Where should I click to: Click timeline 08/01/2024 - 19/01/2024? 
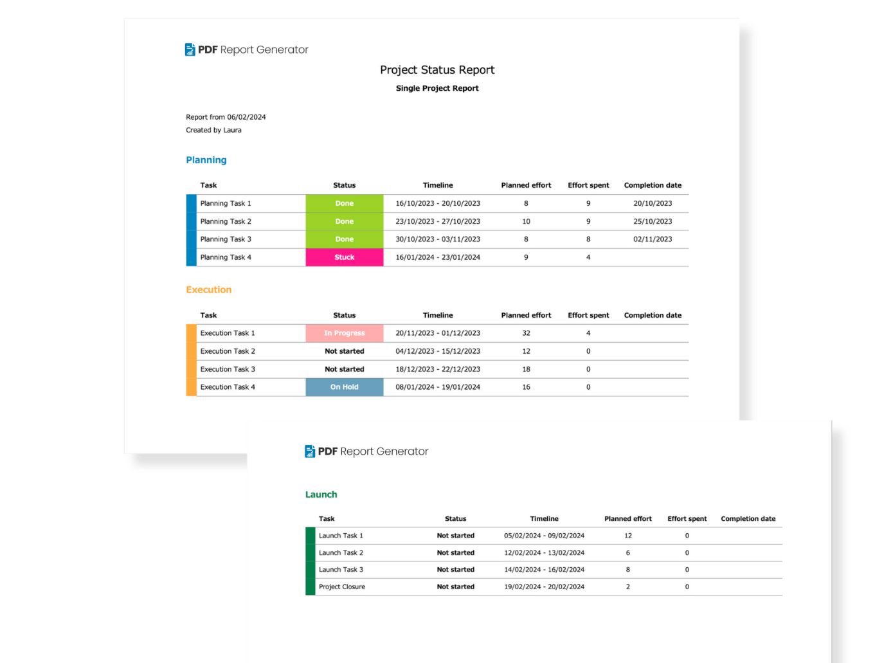[x=438, y=387]
